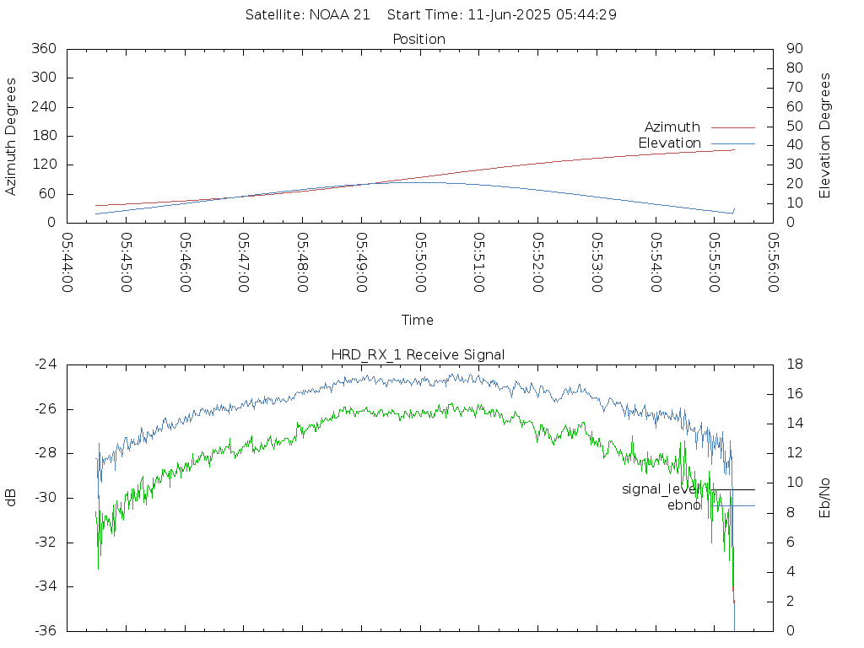
Task: Click the -34 dB axis value
Action: [46, 586]
